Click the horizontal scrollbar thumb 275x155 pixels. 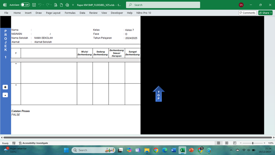click(137, 137)
